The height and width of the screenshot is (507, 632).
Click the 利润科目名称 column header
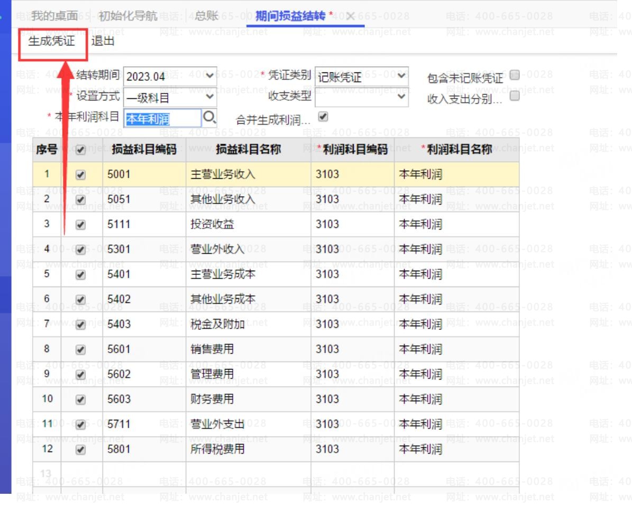pyautogui.click(x=456, y=150)
